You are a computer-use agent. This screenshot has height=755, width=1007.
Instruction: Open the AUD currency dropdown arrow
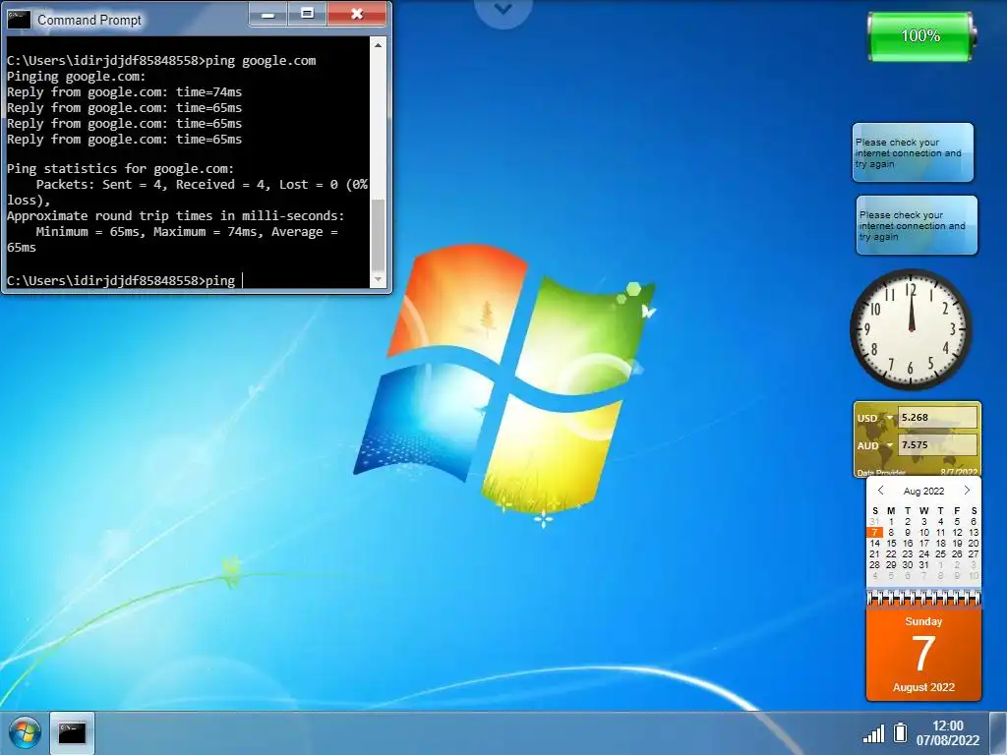click(x=890, y=445)
